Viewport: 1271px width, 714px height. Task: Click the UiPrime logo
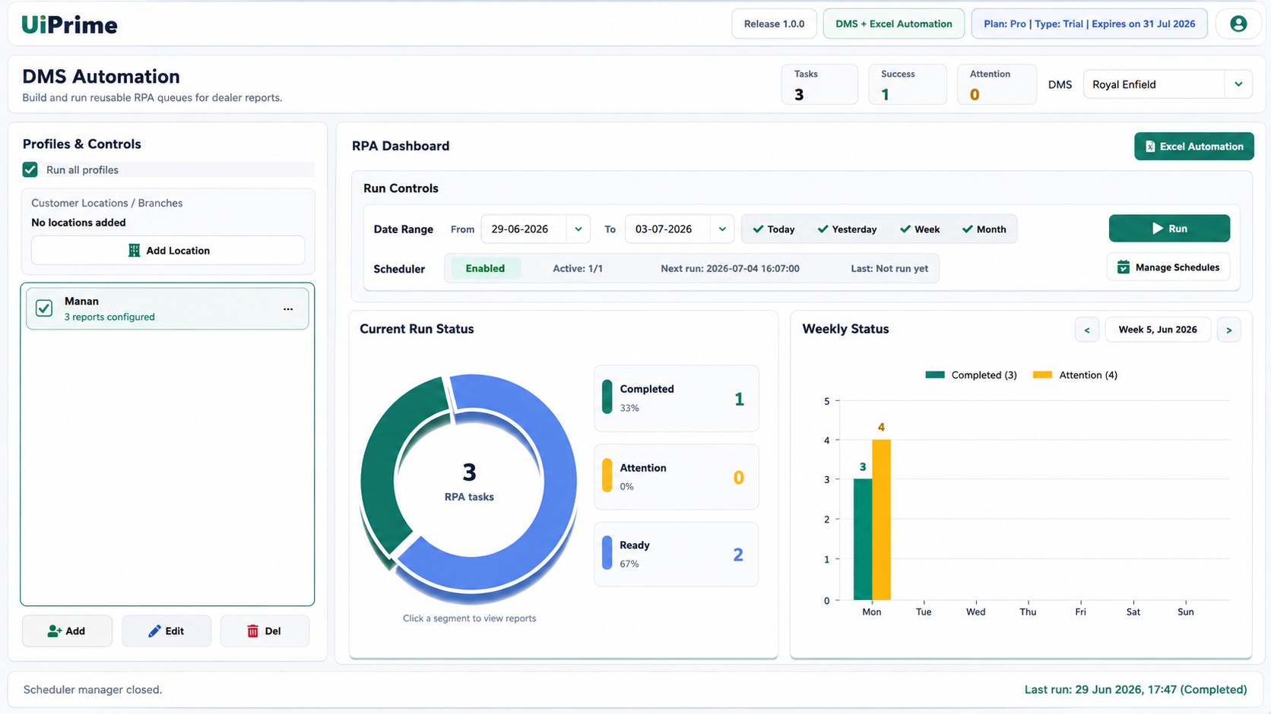coord(69,25)
